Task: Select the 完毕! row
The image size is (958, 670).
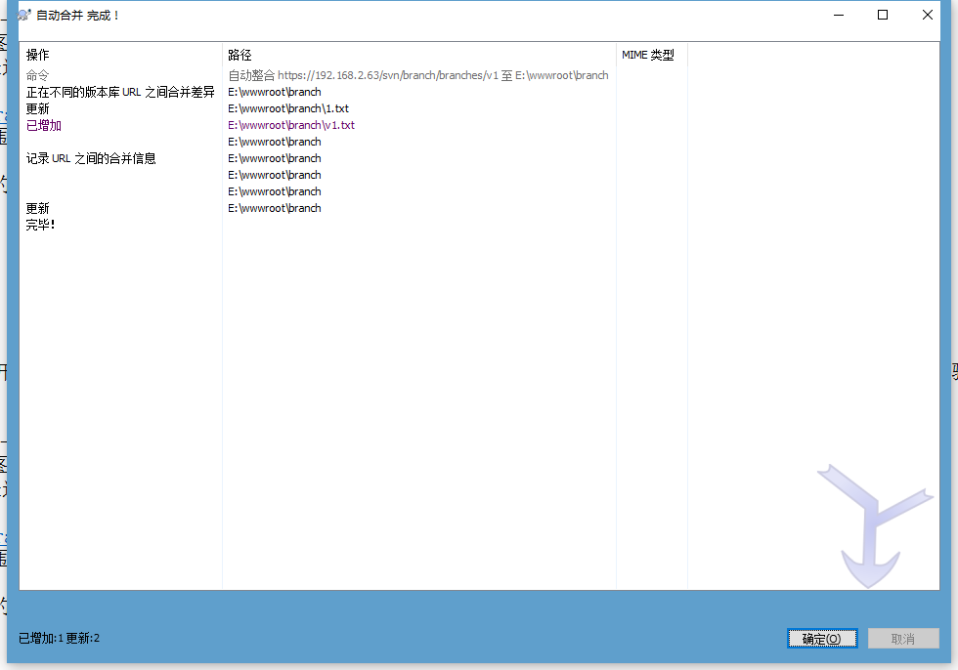Action: tap(40, 225)
